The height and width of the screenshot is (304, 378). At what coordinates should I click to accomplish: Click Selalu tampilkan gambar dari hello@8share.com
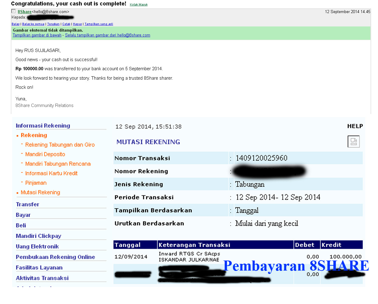[x=108, y=35]
